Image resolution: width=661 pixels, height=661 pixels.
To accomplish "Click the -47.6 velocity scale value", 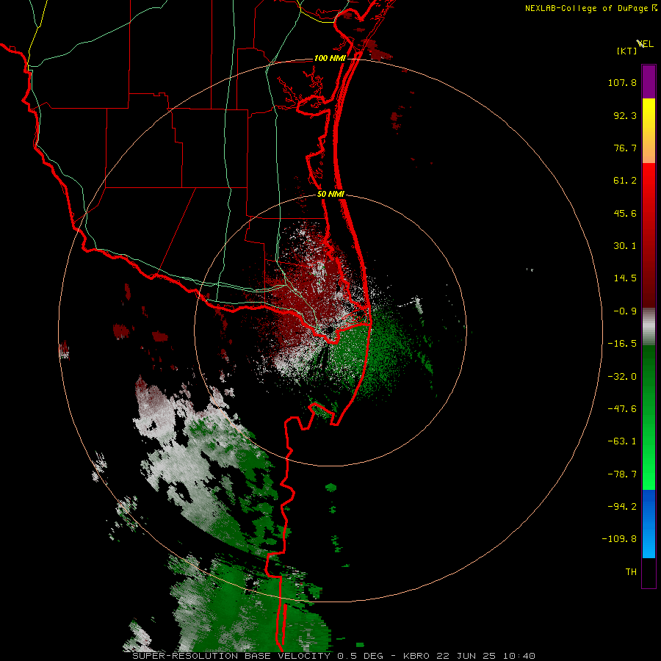I will point(622,409).
